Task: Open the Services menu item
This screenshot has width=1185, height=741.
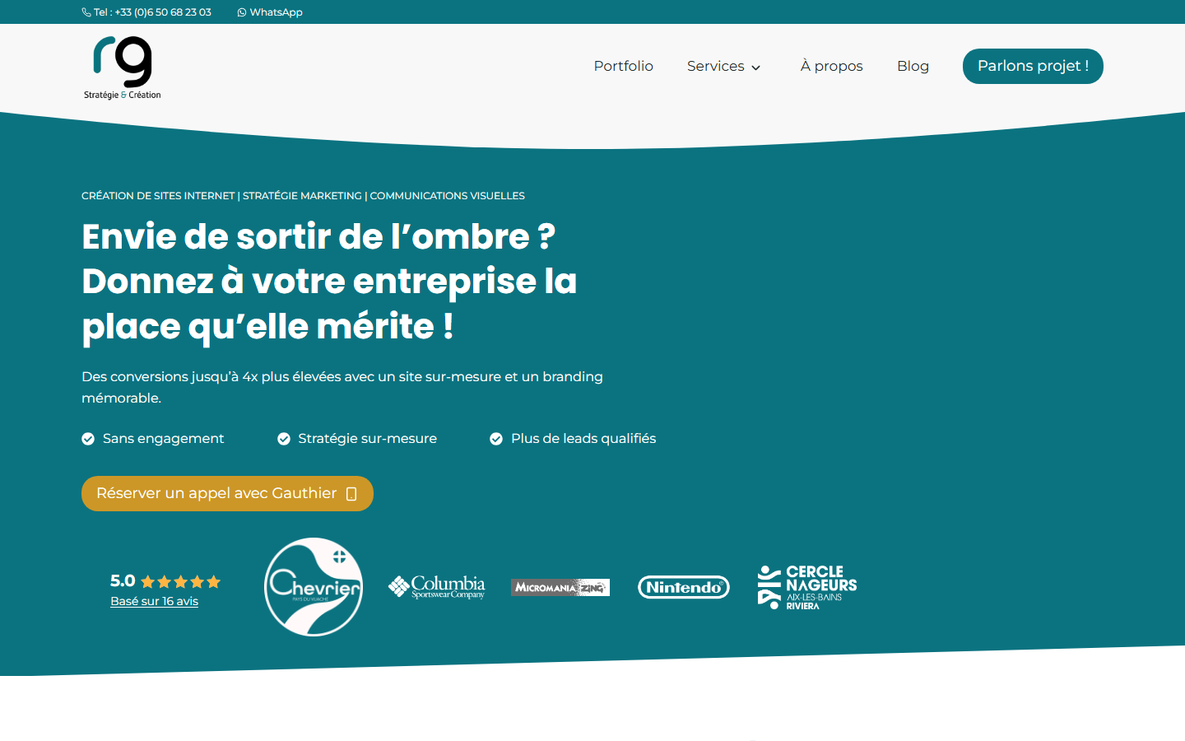Action: [716, 66]
